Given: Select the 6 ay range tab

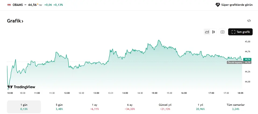Looking at the screenshot, I should pyautogui.click(x=130, y=107).
